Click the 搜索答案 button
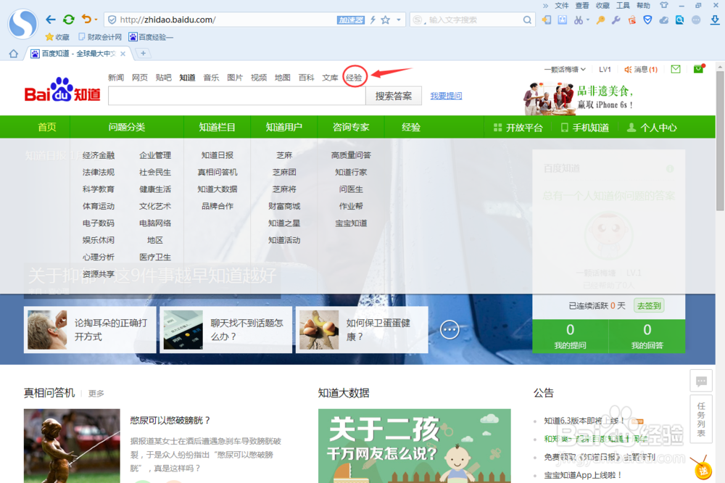The height and width of the screenshot is (483, 725). pos(394,96)
